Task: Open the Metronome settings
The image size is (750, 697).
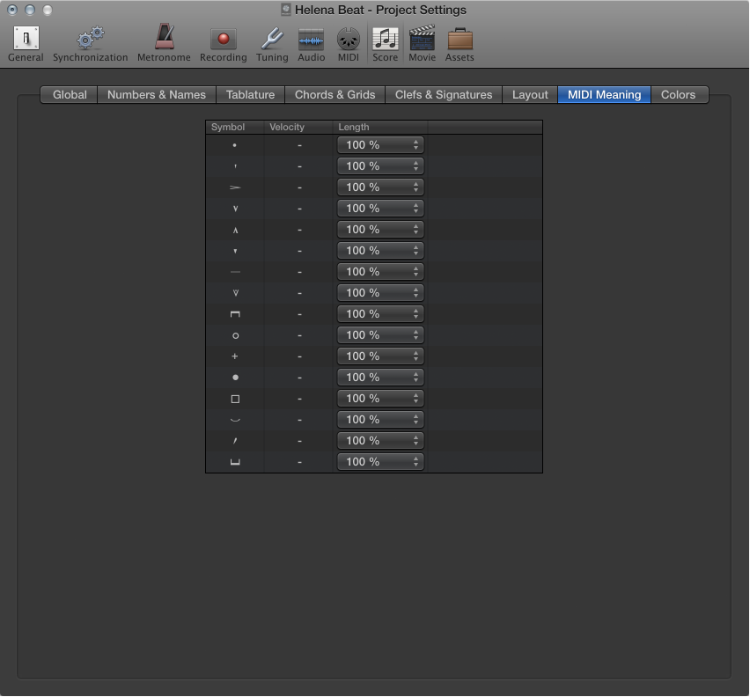Action: click(x=163, y=40)
